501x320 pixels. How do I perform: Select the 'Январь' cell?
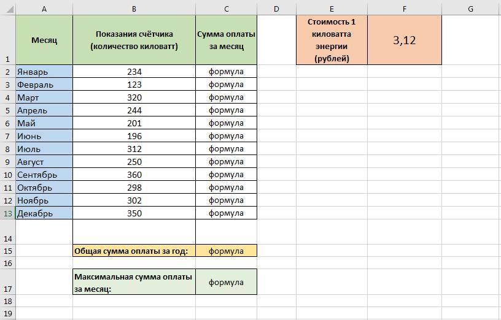(44, 72)
